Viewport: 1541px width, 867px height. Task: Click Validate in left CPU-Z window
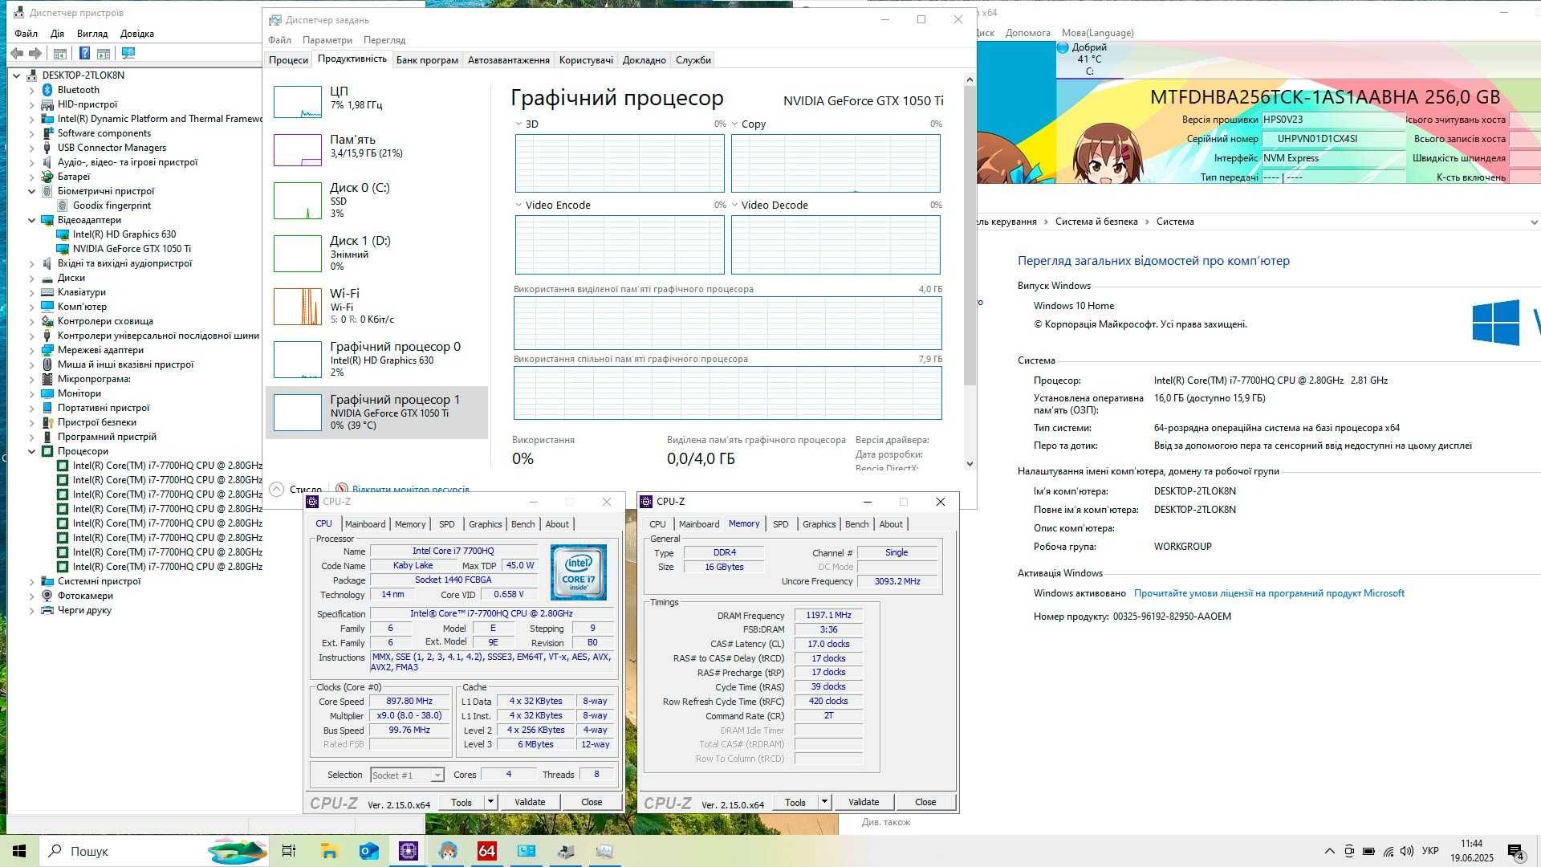[x=530, y=802]
